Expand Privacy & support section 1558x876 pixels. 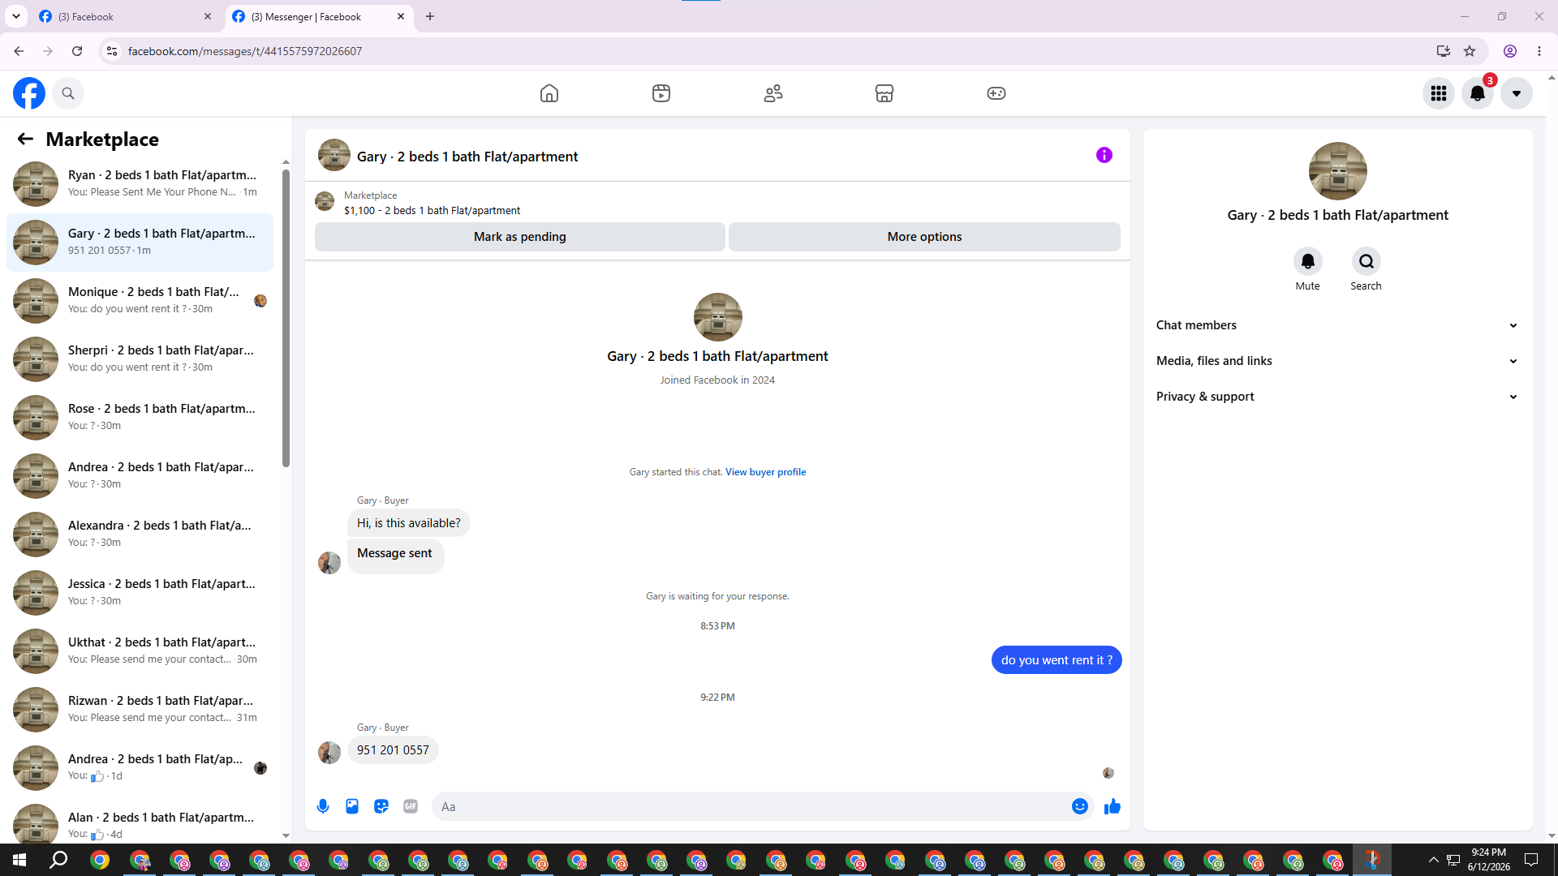click(x=1337, y=397)
